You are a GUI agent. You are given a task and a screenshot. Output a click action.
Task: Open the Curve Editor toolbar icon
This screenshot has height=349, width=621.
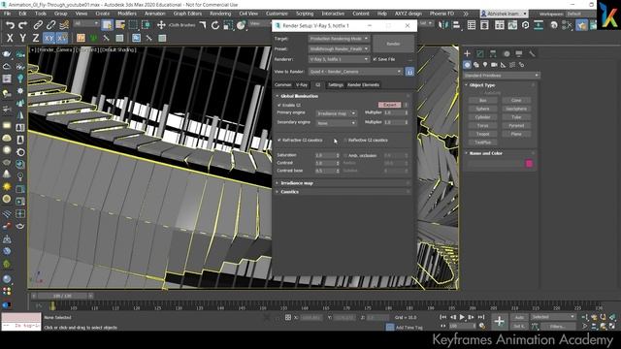click(x=512, y=25)
